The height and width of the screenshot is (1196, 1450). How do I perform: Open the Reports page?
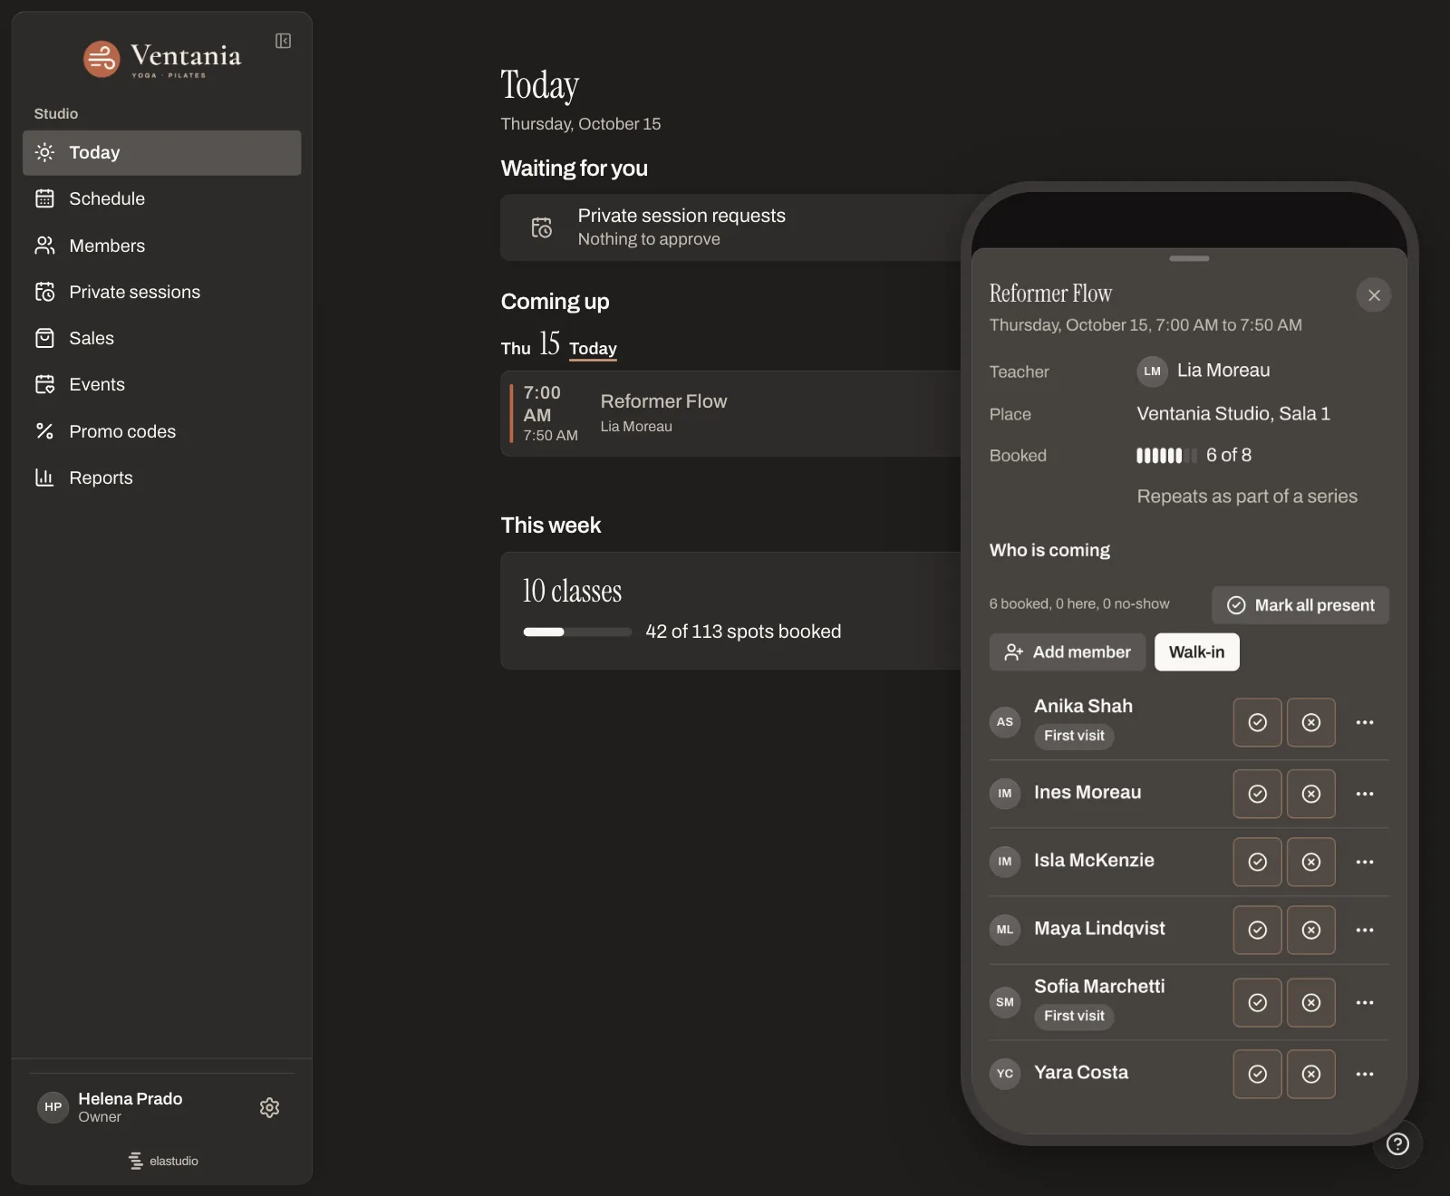pos(162,477)
